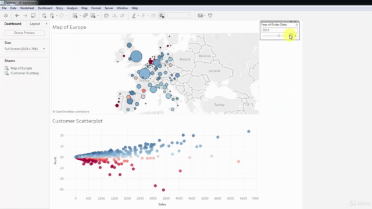
Task: Switch to the Dashboard pane tab
Action: pos(13,24)
